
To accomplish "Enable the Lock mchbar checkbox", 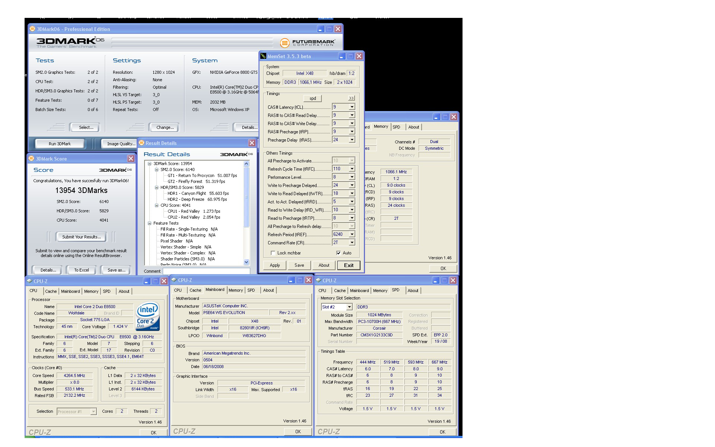I will pos(273,253).
